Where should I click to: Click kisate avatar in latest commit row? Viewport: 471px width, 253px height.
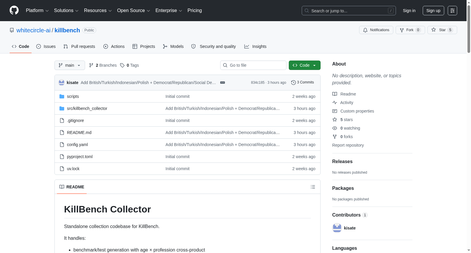click(x=62, y=83)
